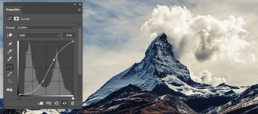Pick the white point eyedropper
This screenshot has width=258, height=114.
10,59
